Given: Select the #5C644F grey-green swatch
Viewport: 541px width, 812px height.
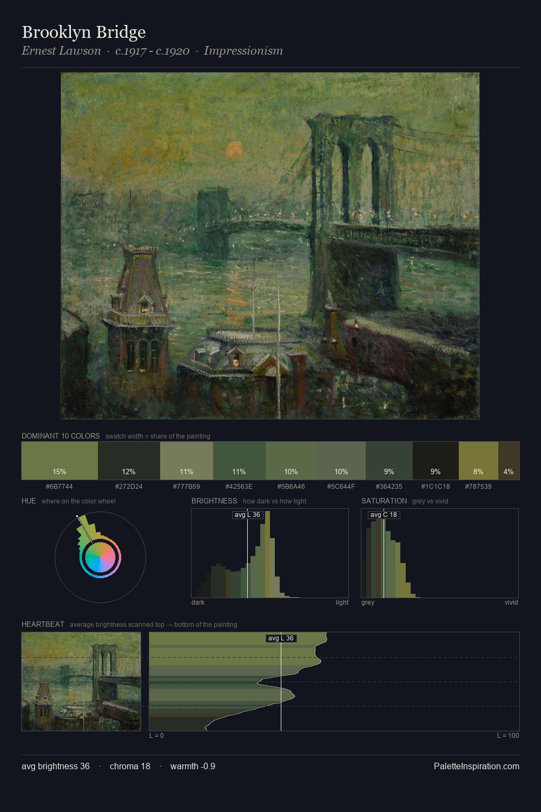Looking at the screenshot, I should pyautogui.click(x=341, y=461).
